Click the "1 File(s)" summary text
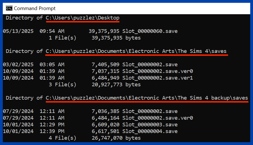Screen dimensions: 253x145 62,38
